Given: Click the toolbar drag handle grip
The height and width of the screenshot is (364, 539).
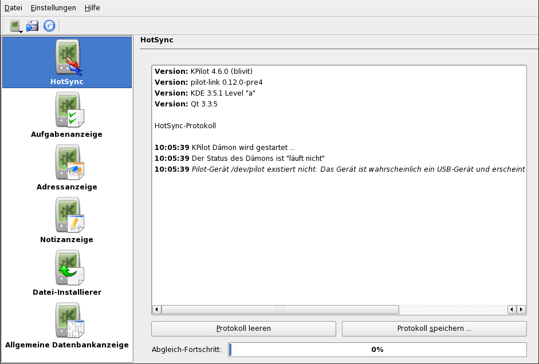Looking at the screenshot, I should pyautogui.click(x=4, y=26).
